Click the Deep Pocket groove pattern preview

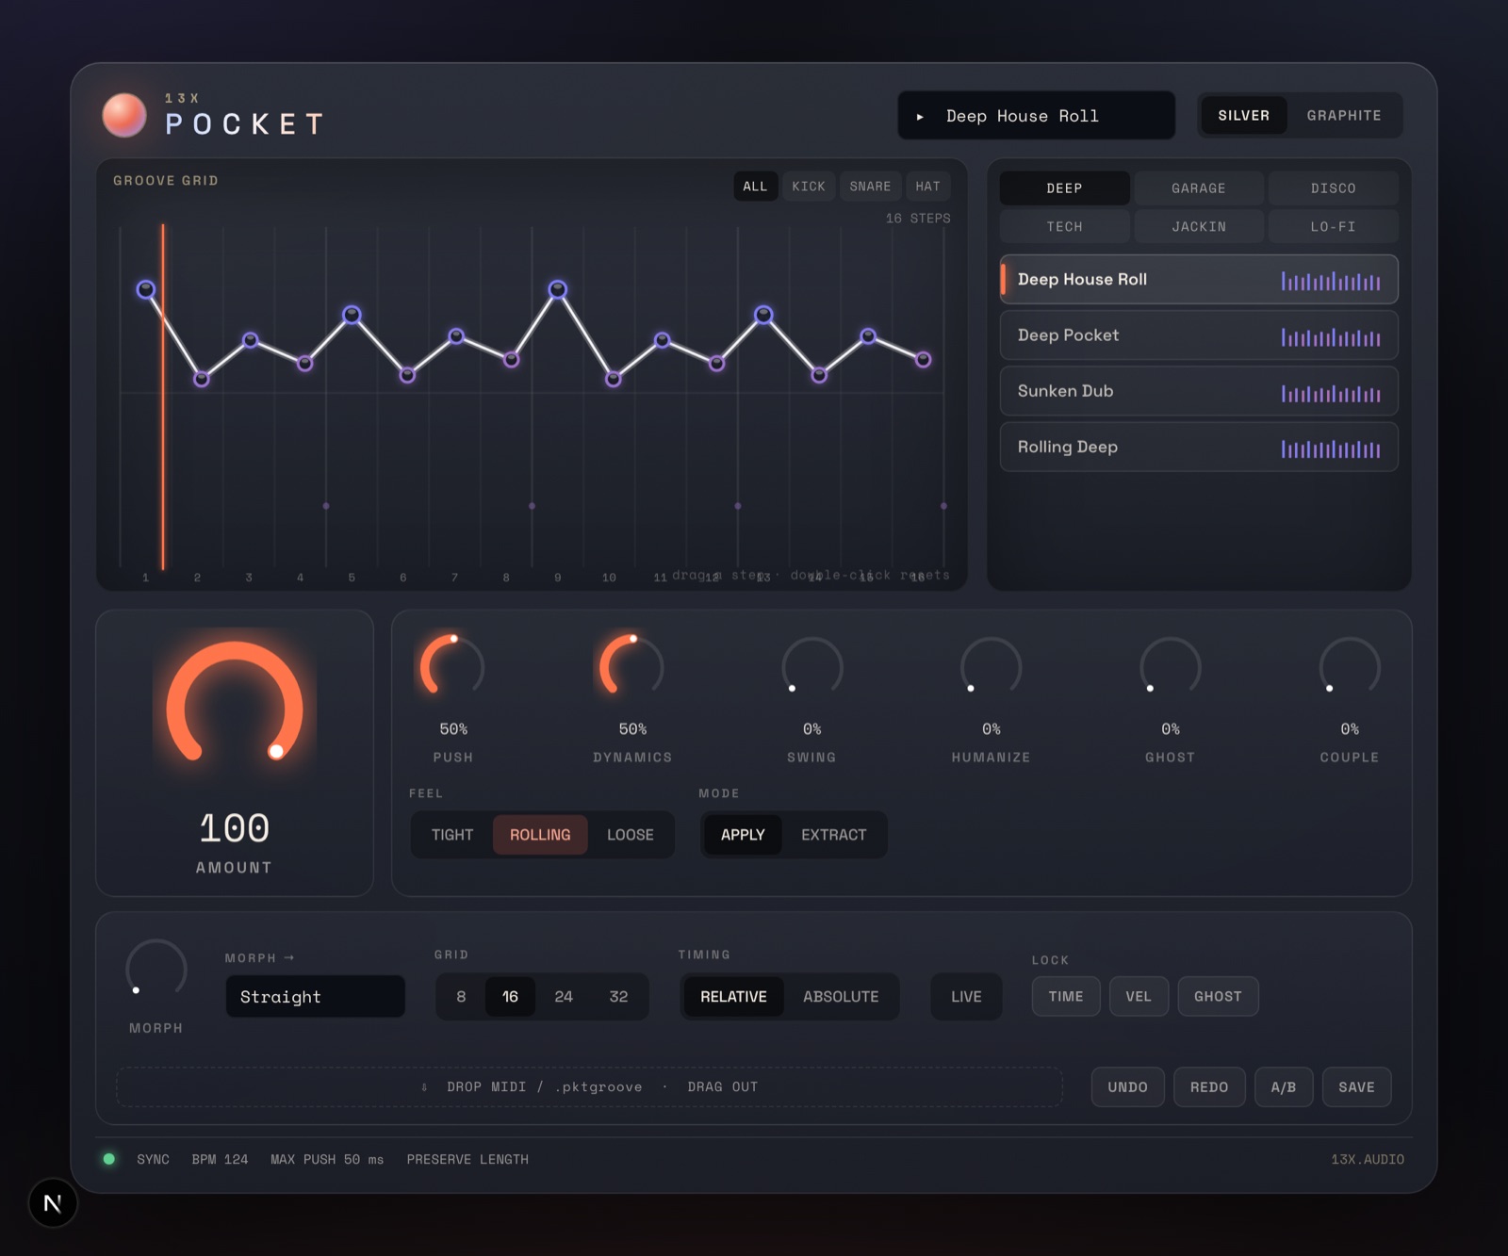pyautogui.click(x=1331, y=336)
